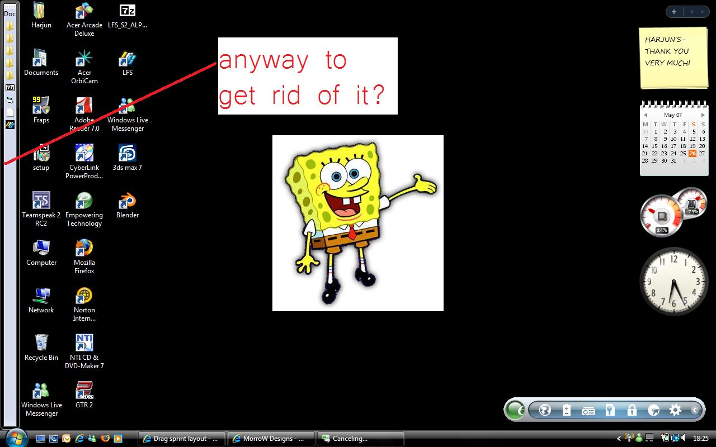Screen dimensions: 716x447
Task: Show hidden system tray icons
Action: pos(619,439)
